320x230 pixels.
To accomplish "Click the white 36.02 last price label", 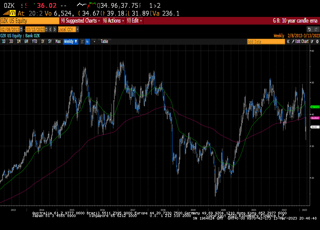I will click(314, 127).
